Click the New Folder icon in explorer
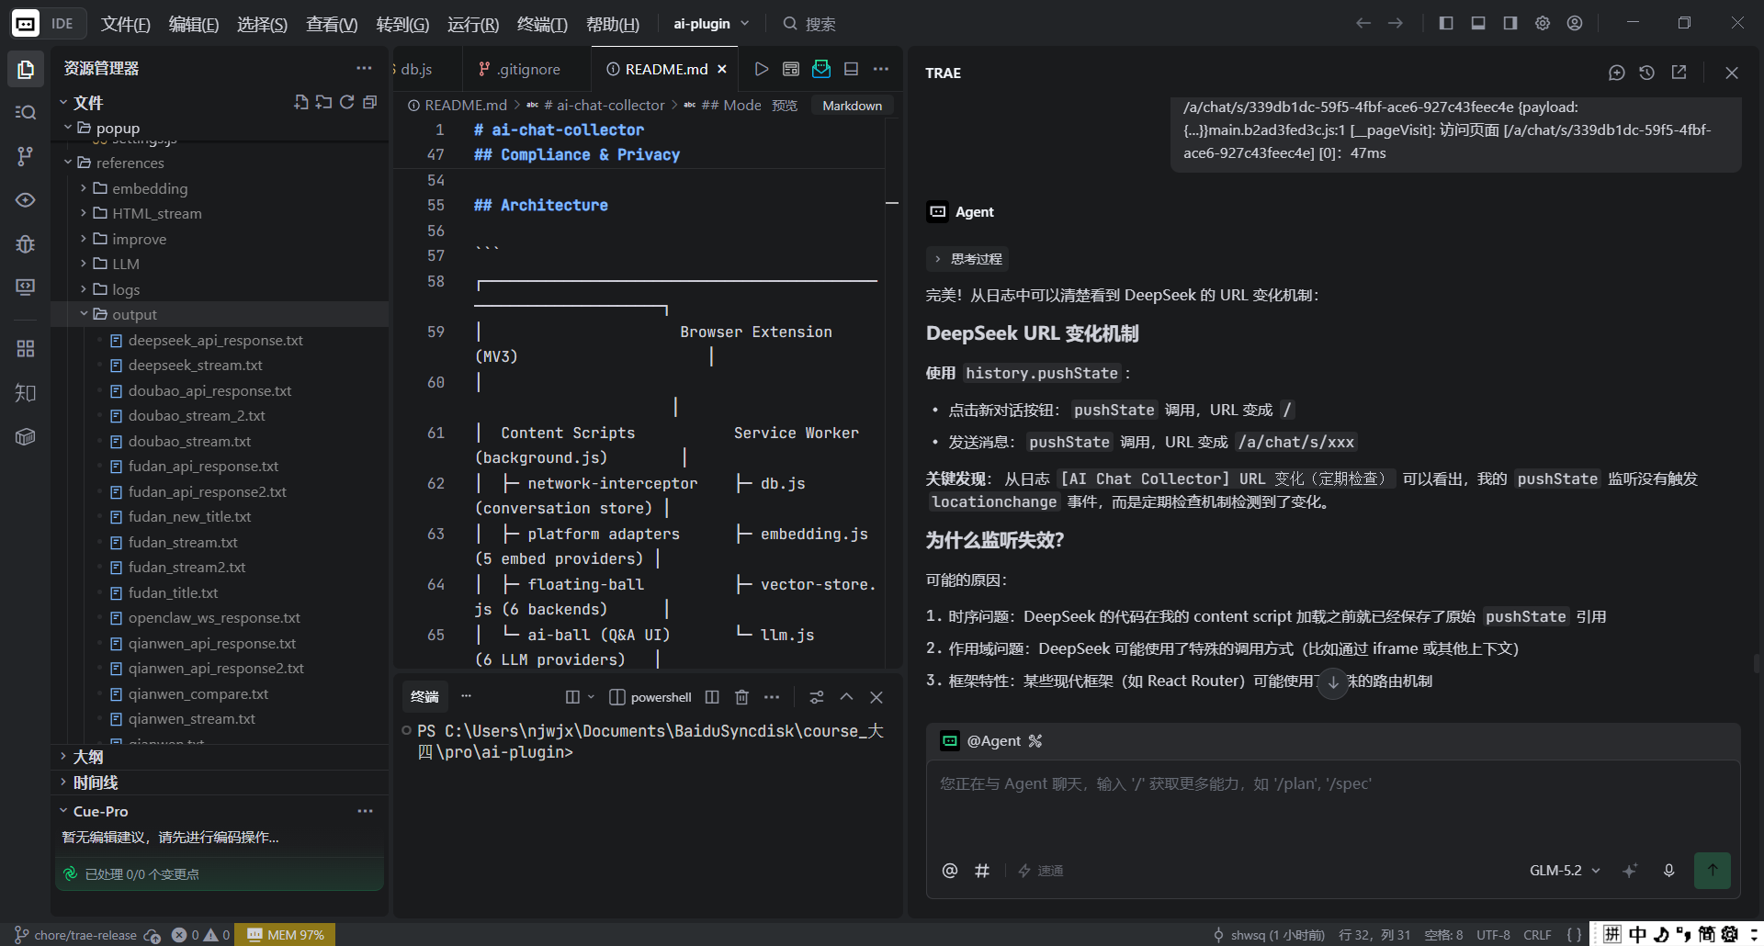The image size is (1764, 946). click(x=324, y=102)
